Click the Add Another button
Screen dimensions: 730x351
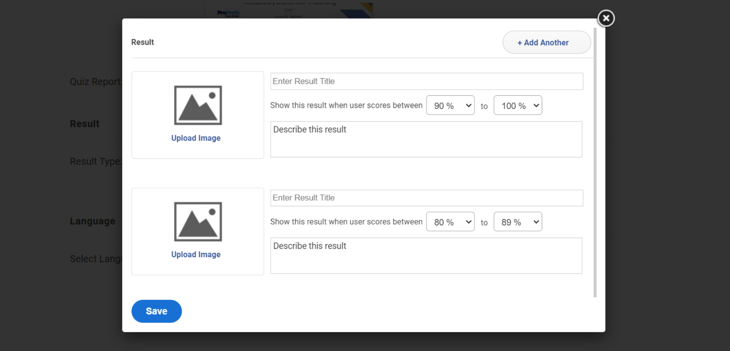pos(546,43)
